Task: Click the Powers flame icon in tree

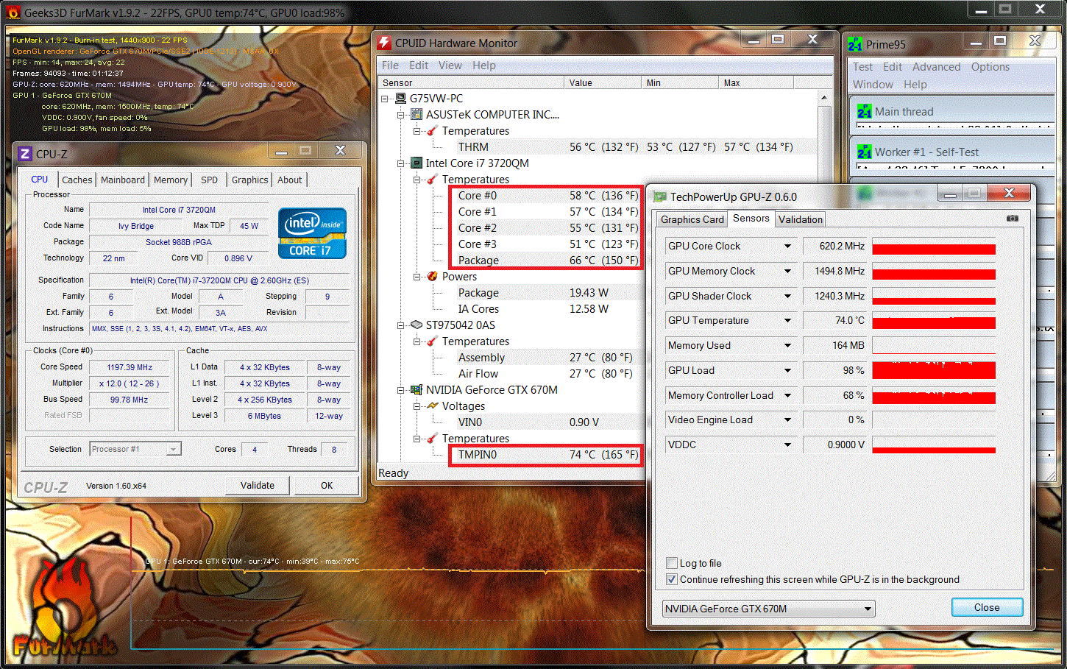Action: [x=433, y=276]
